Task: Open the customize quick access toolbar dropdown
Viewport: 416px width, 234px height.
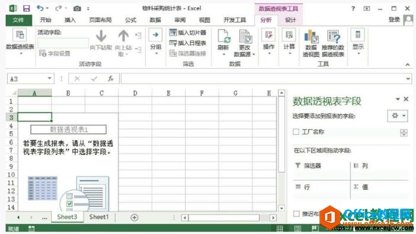Action: (88, 9)
